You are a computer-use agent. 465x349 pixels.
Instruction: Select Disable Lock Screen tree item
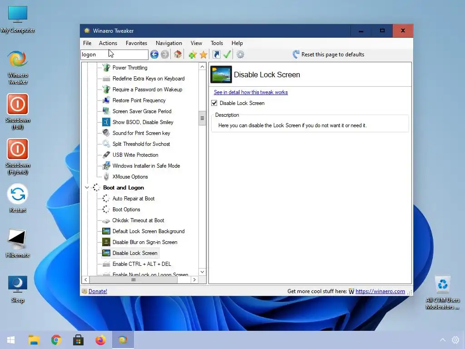(x=135, y=253)
